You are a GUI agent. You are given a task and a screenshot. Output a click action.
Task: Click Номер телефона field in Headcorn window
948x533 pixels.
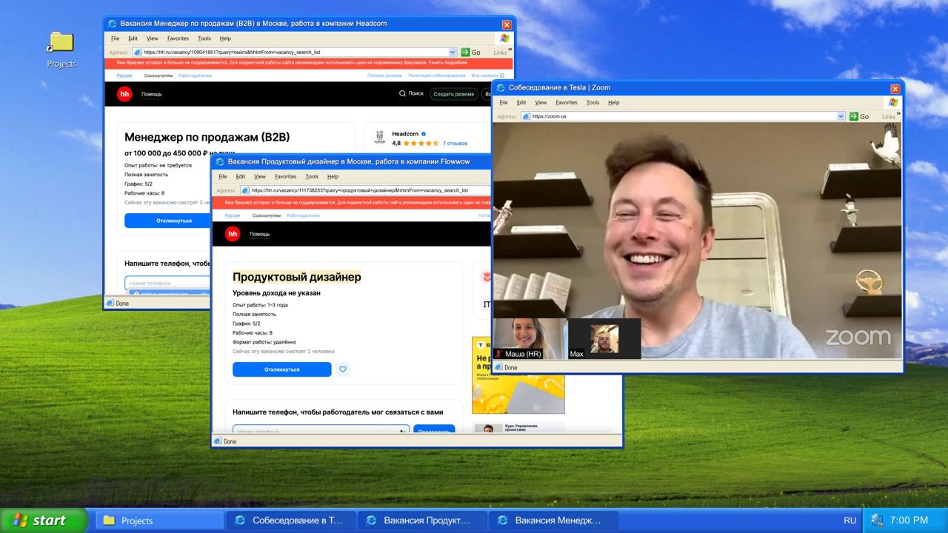pos(168,283)
